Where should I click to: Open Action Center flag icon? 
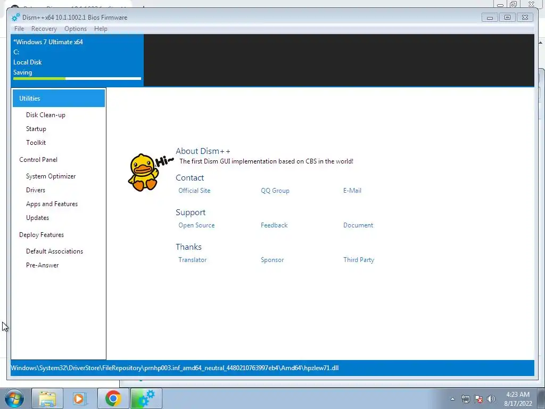[478, 399]
